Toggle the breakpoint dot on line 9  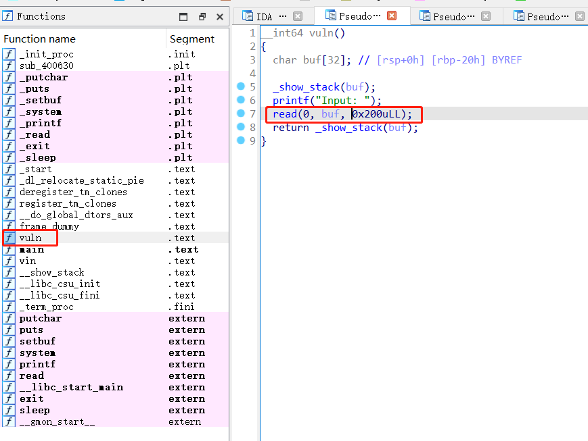click(x=242, y=140)
